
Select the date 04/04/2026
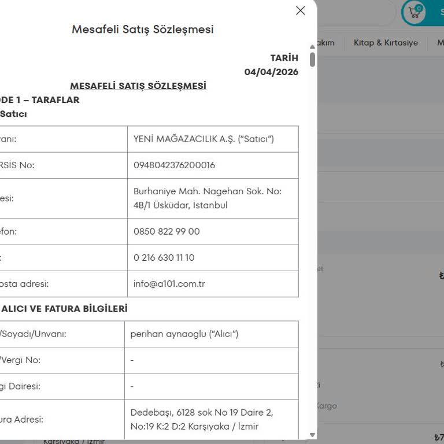coord(271,72)
